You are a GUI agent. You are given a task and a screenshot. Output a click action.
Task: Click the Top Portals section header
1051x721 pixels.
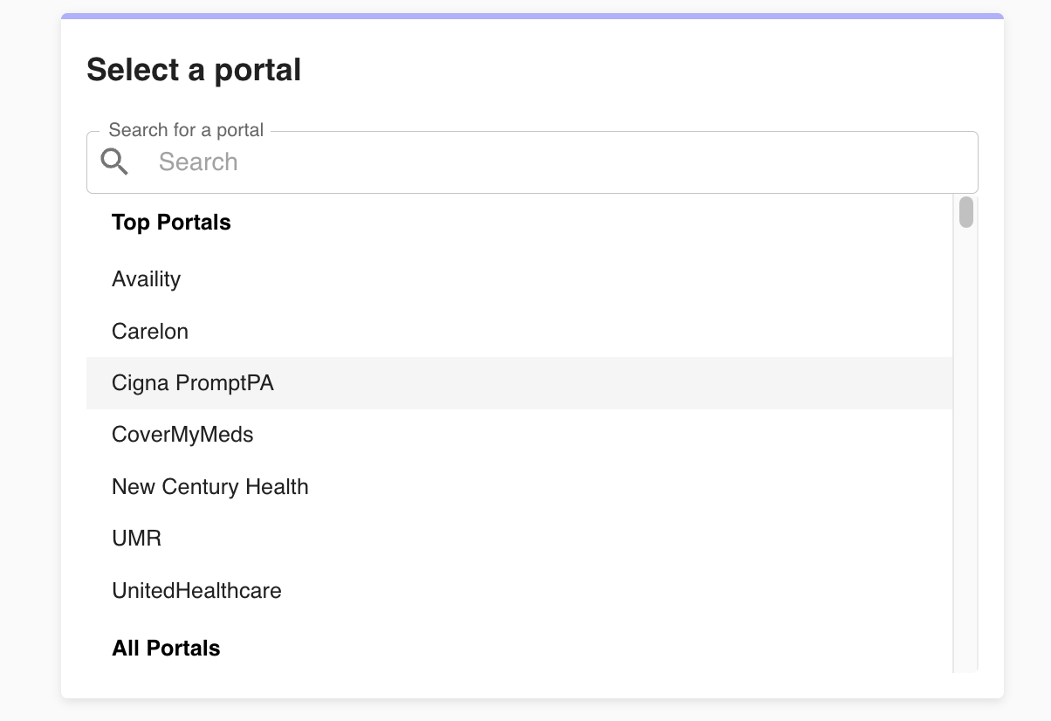[x=171, y=223]
